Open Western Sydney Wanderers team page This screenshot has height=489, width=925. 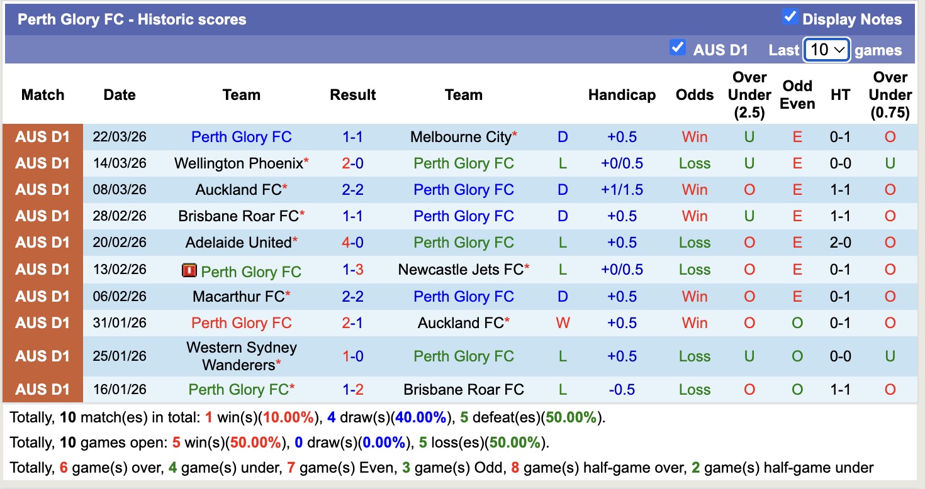241,356
